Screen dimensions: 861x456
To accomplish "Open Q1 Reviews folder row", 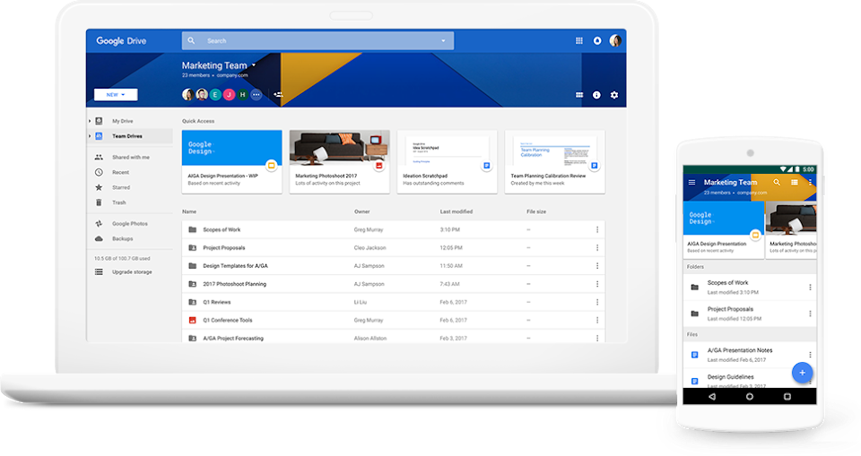I will (x=393, y=302).
